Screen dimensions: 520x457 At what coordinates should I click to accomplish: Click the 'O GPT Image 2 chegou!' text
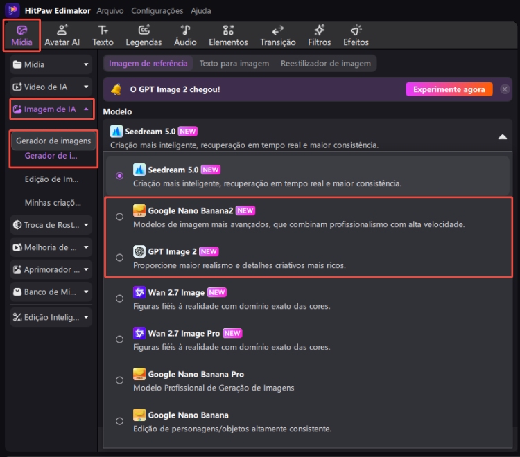(175, 89)
